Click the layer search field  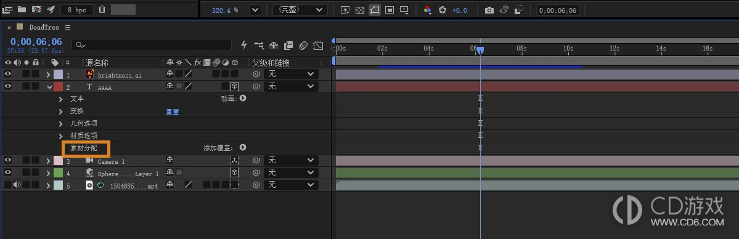151,45
